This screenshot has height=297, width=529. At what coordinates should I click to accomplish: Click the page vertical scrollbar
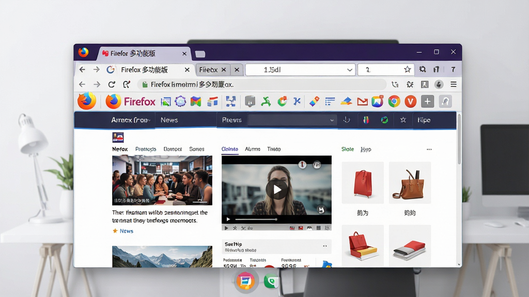click(459, 139)
